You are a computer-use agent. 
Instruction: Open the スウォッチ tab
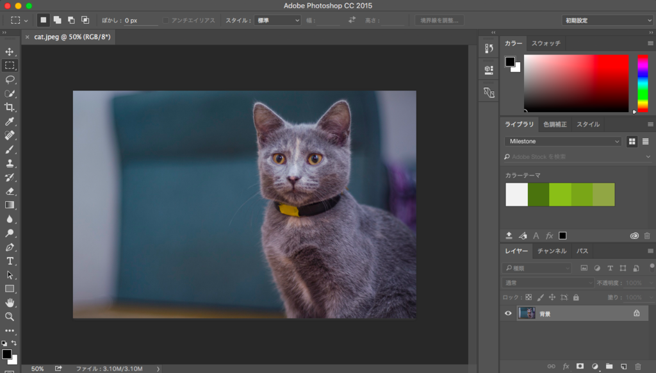point(546,44)
